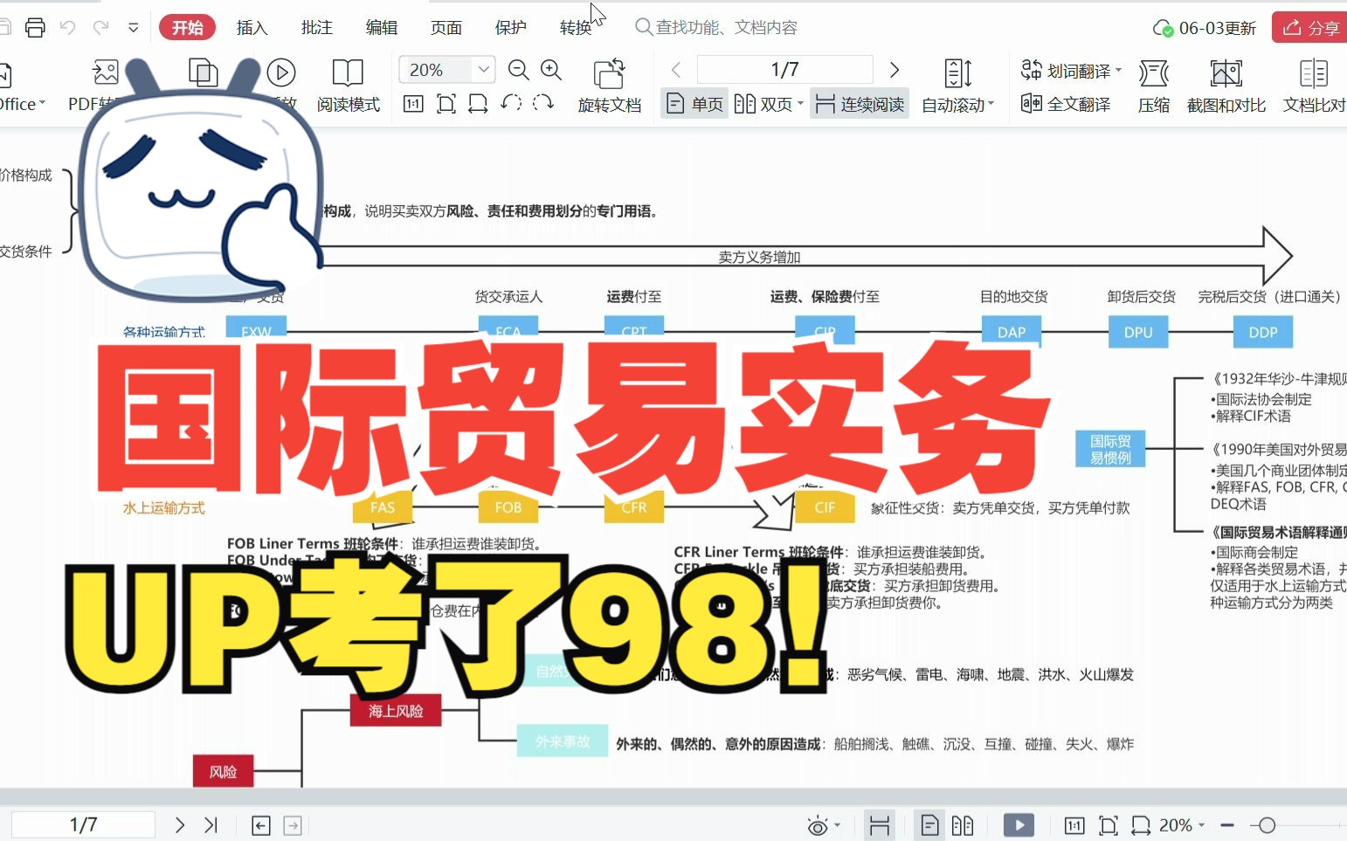Screen dimensions: 1347x841
Task: Click the DDP term box in document
Action: [x=1263, y=332]
